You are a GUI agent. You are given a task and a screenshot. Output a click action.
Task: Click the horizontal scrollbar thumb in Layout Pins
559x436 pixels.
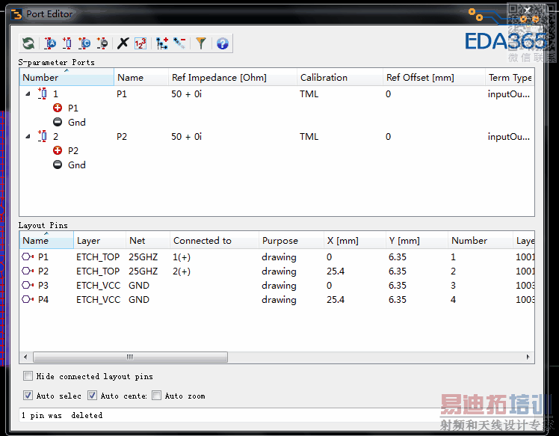pos(130,357)
